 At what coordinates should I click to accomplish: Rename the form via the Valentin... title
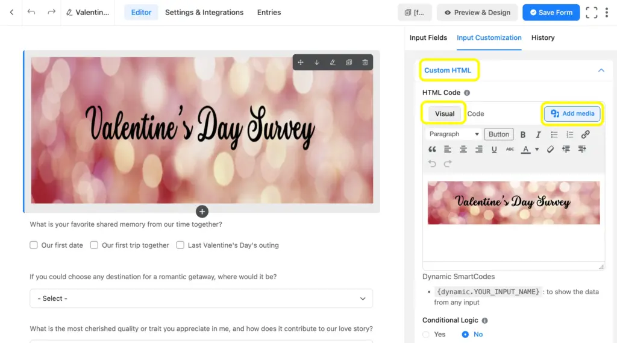pyautogui.click(x=88, y=12)
